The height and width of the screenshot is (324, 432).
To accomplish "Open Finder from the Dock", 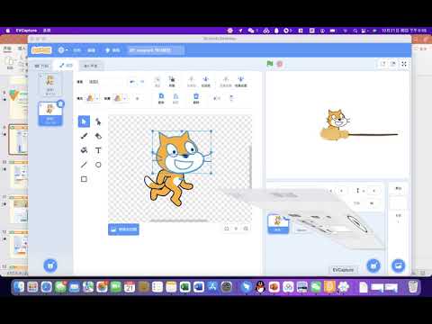I will tap(20, 287).
